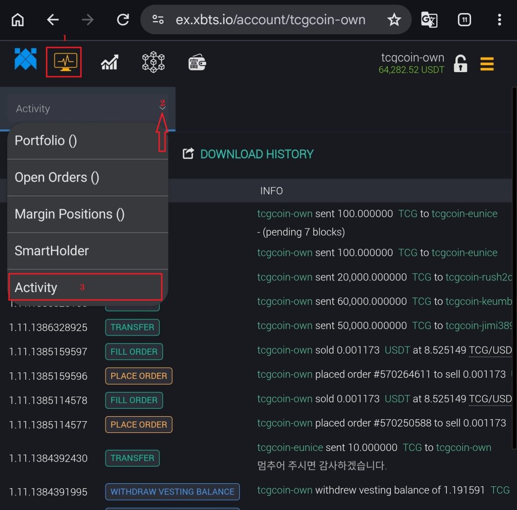The height and width of the screenshot is (510, 517).
Task: Reload the page in the browser
Action: [x=123, y=20]
